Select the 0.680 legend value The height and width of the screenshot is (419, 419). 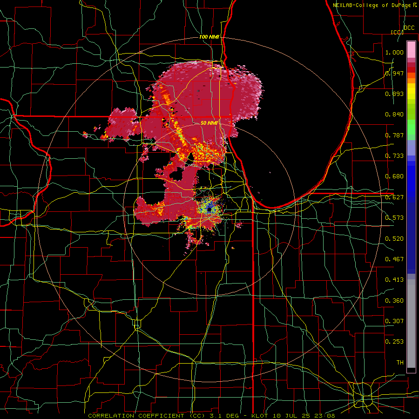(394, 176)
